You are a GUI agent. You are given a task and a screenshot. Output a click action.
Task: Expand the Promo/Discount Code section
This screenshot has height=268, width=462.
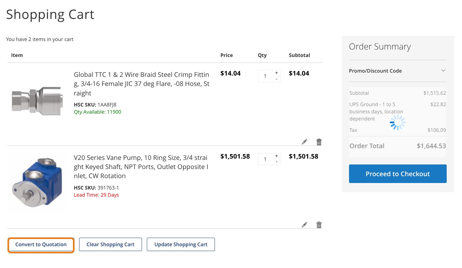point(398,71)
